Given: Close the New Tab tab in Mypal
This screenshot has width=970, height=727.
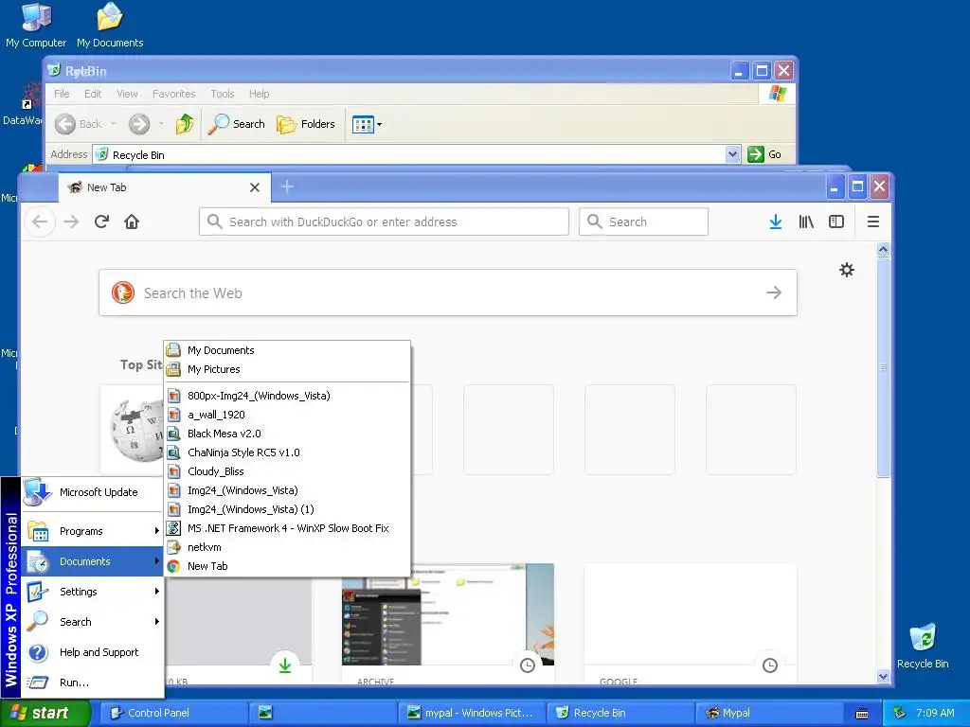Looking at the screenshot, I should pyautogui.click(x=254, y=187).
